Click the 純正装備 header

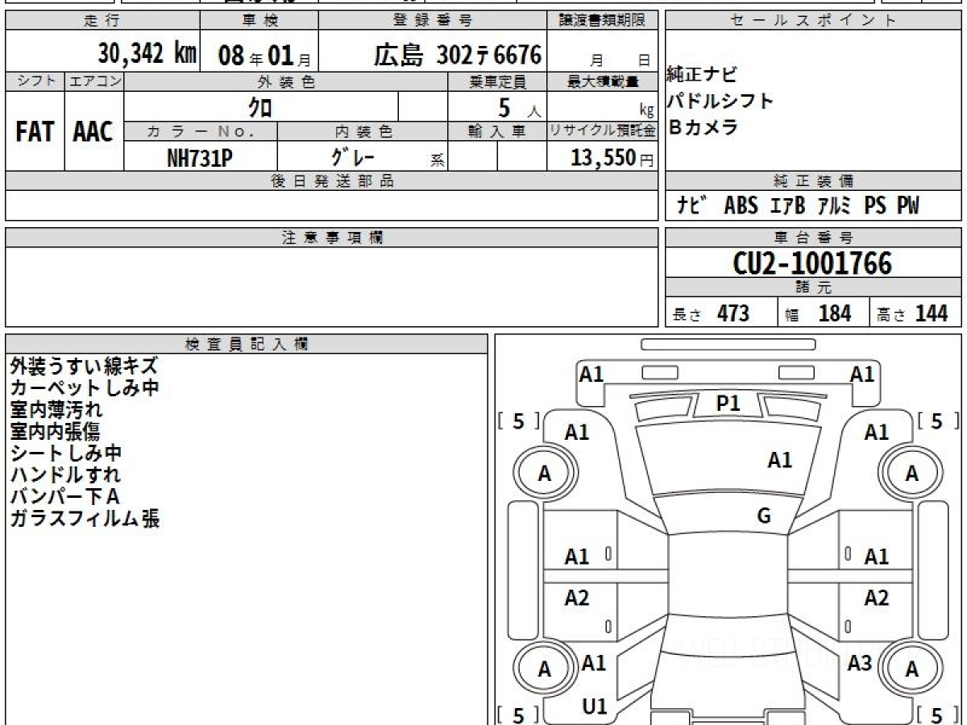(x=813, y=181)
